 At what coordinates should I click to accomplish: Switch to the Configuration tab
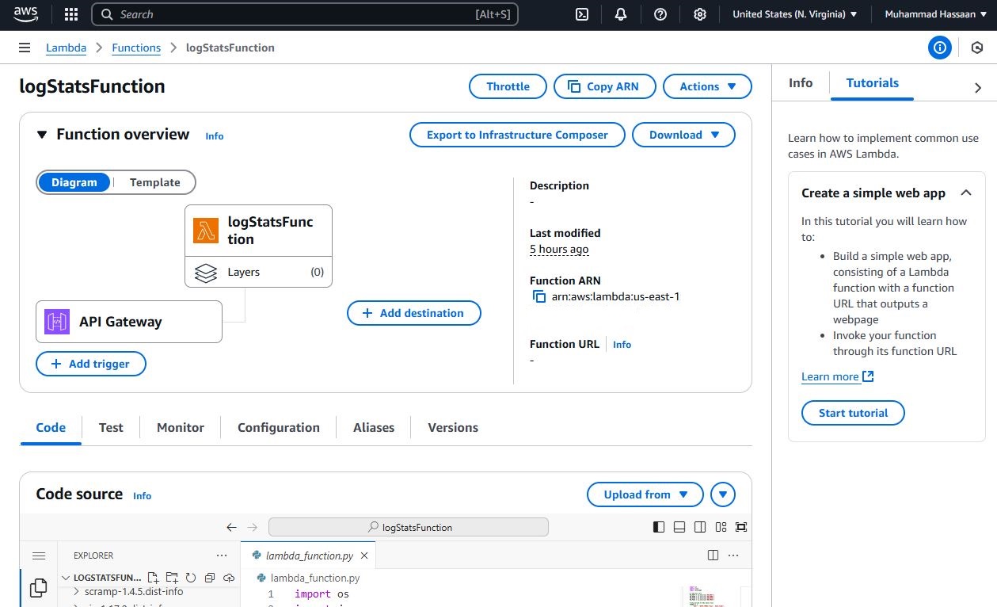point(279,427)
